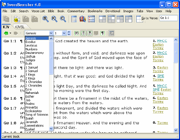This screenshot has height=140, width=180.
Task: Select Exodus from book list
Action: click(x=31, y=42)
